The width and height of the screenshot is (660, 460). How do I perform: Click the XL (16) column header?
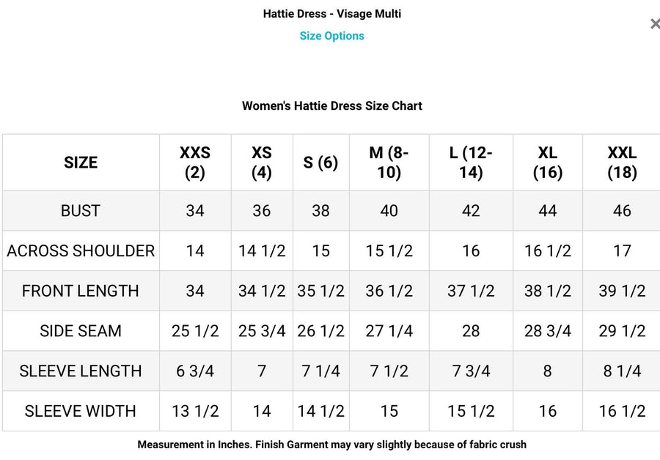pos(547,163)
